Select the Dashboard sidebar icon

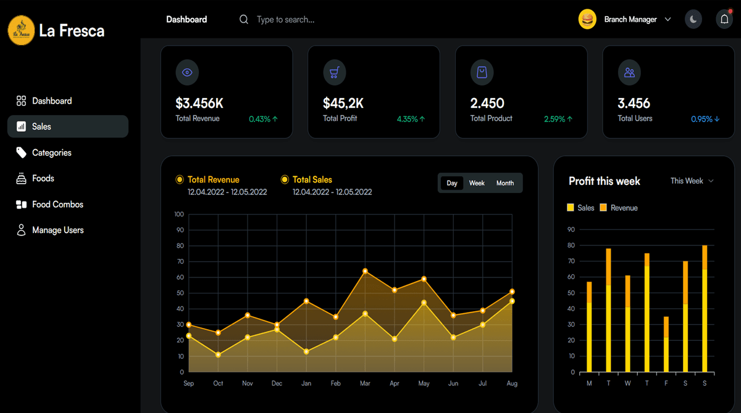click(20, 100)
